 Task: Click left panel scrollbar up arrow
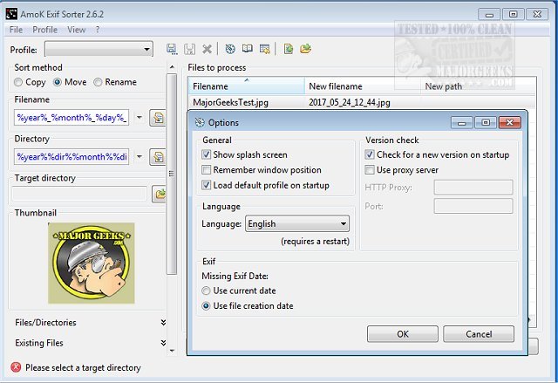click(x=172, y=67)
